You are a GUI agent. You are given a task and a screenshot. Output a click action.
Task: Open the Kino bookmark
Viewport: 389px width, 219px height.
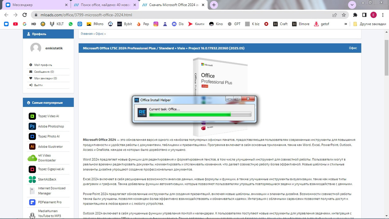pyautogui.click(x=216, y=24)
